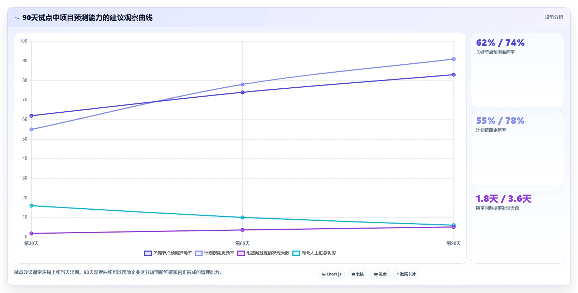Click the 第60天 x-axis label
This screenshot has width=578, height=293.
pyautogui.click(x=243, y=243)
